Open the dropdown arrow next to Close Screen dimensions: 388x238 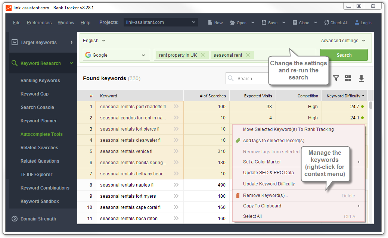coord(316,22)
